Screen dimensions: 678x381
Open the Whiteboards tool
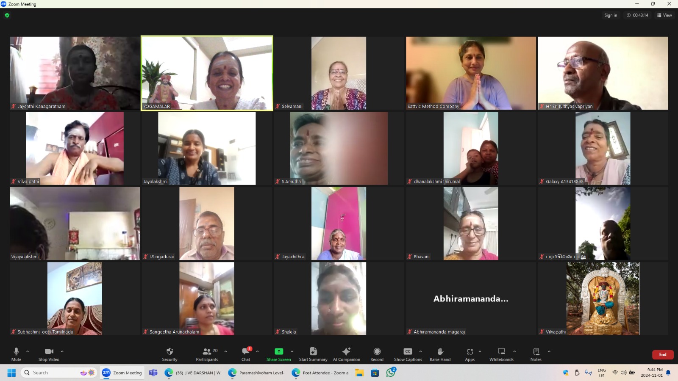(501, 354)
